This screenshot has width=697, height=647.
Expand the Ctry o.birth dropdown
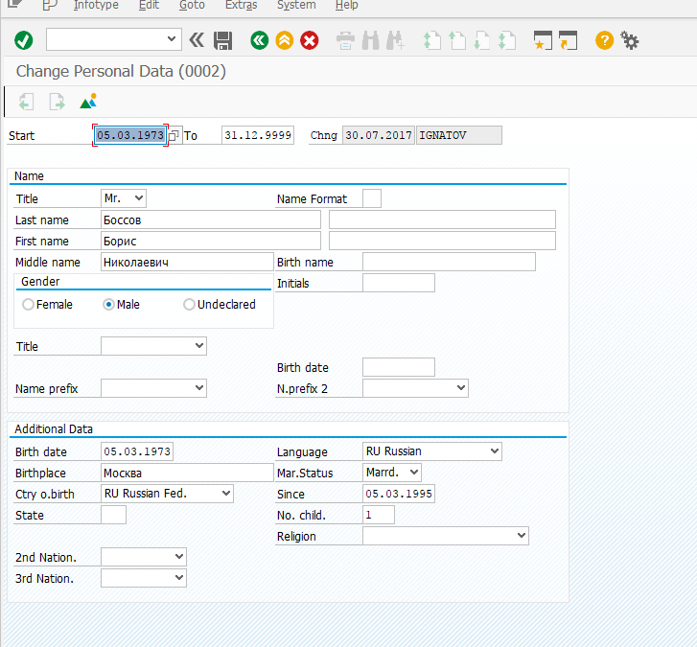tap(226, 494)
